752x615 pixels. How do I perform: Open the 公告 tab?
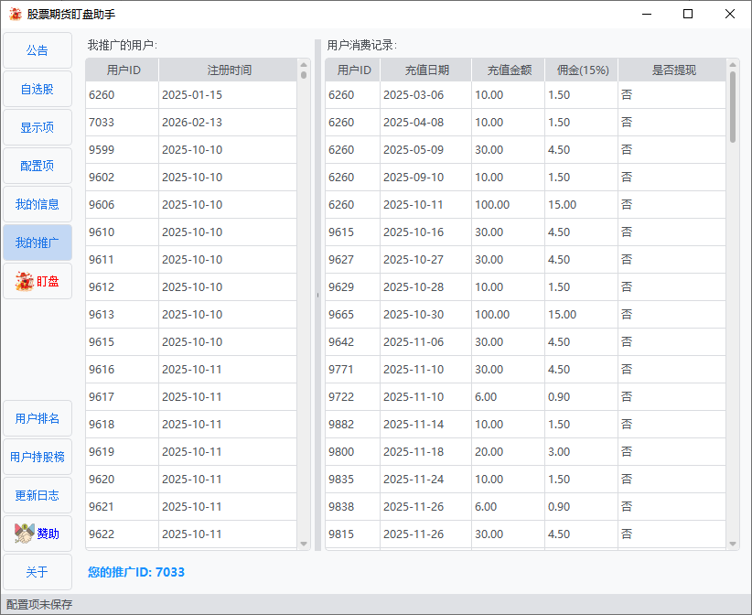point(38,50)
